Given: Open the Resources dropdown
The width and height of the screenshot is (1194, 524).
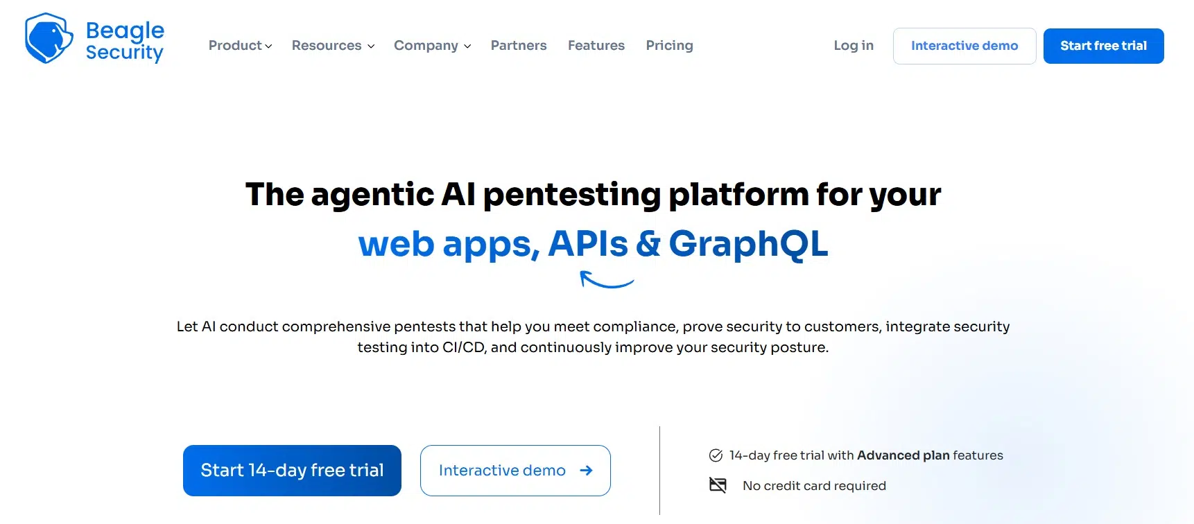Looking at the screenshot, I should coord(332,45).
